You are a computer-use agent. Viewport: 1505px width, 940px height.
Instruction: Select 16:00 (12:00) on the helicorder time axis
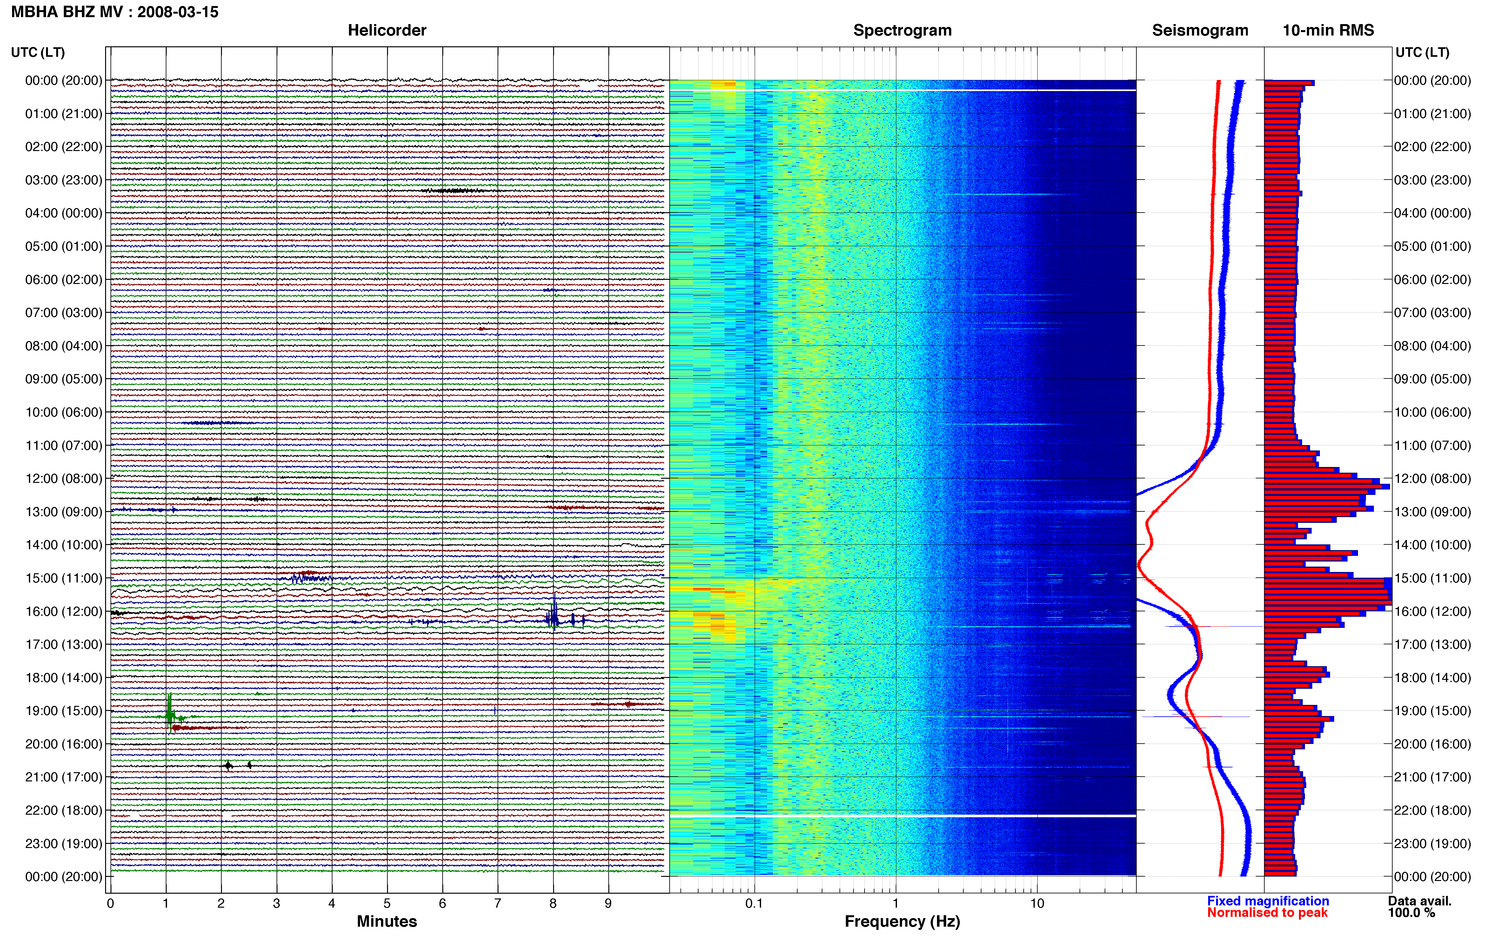64,611
